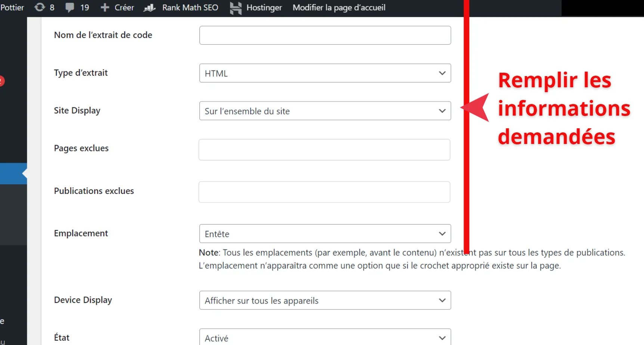Image resolution: width=644 pixels, height=345 pixels.
Task: Open Créer from the admin toolbar
Action: coord(123,7)
